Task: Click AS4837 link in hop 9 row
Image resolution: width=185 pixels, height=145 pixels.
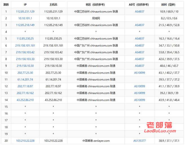Action: pyautogui.click(x=140, y=66)
